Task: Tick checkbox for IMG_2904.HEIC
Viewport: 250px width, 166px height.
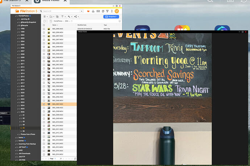Action: pyautogui.click(x=44, y=82)
